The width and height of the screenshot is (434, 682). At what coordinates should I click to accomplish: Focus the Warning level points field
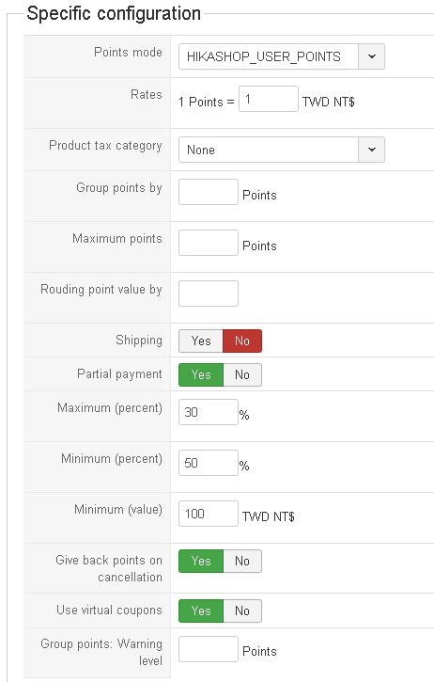tap(209, 649)
